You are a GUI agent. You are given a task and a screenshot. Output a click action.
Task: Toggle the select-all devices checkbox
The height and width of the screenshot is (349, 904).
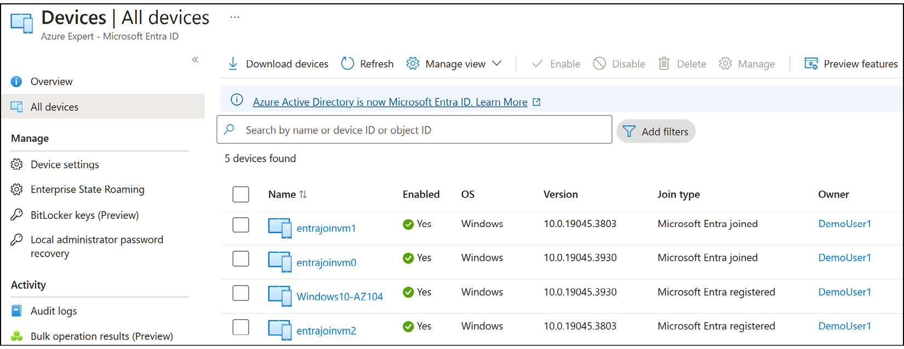tap(241, 194)
